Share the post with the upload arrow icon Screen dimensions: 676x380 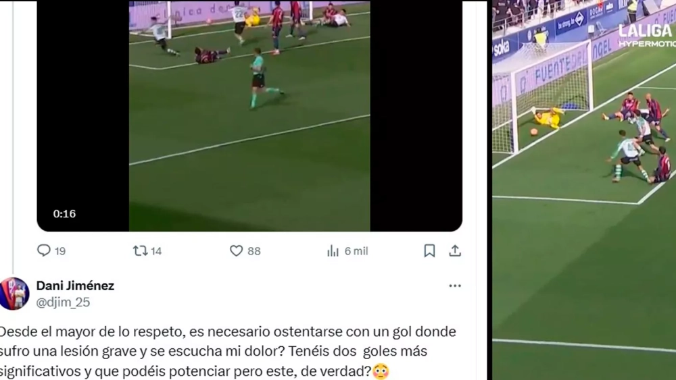click(x=455, y=250)
